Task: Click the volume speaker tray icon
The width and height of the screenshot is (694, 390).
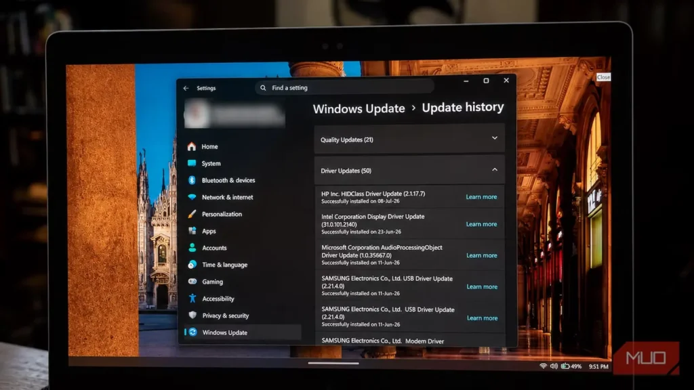Action: coord(554,366)
